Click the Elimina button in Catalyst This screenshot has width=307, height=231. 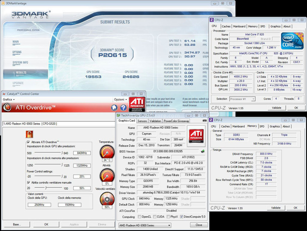click(102, 224)
